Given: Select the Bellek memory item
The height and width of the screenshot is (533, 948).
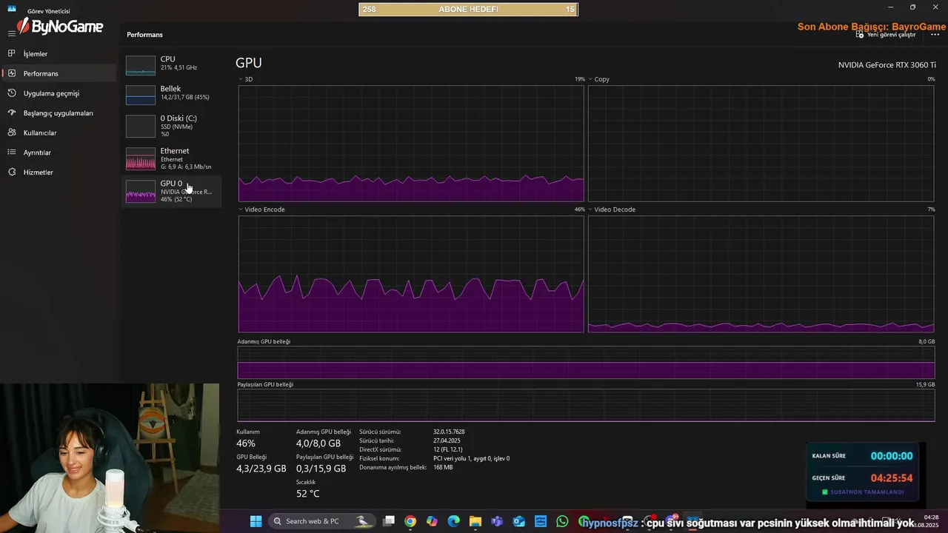Looking at the screenshot, I should (171, 93).
